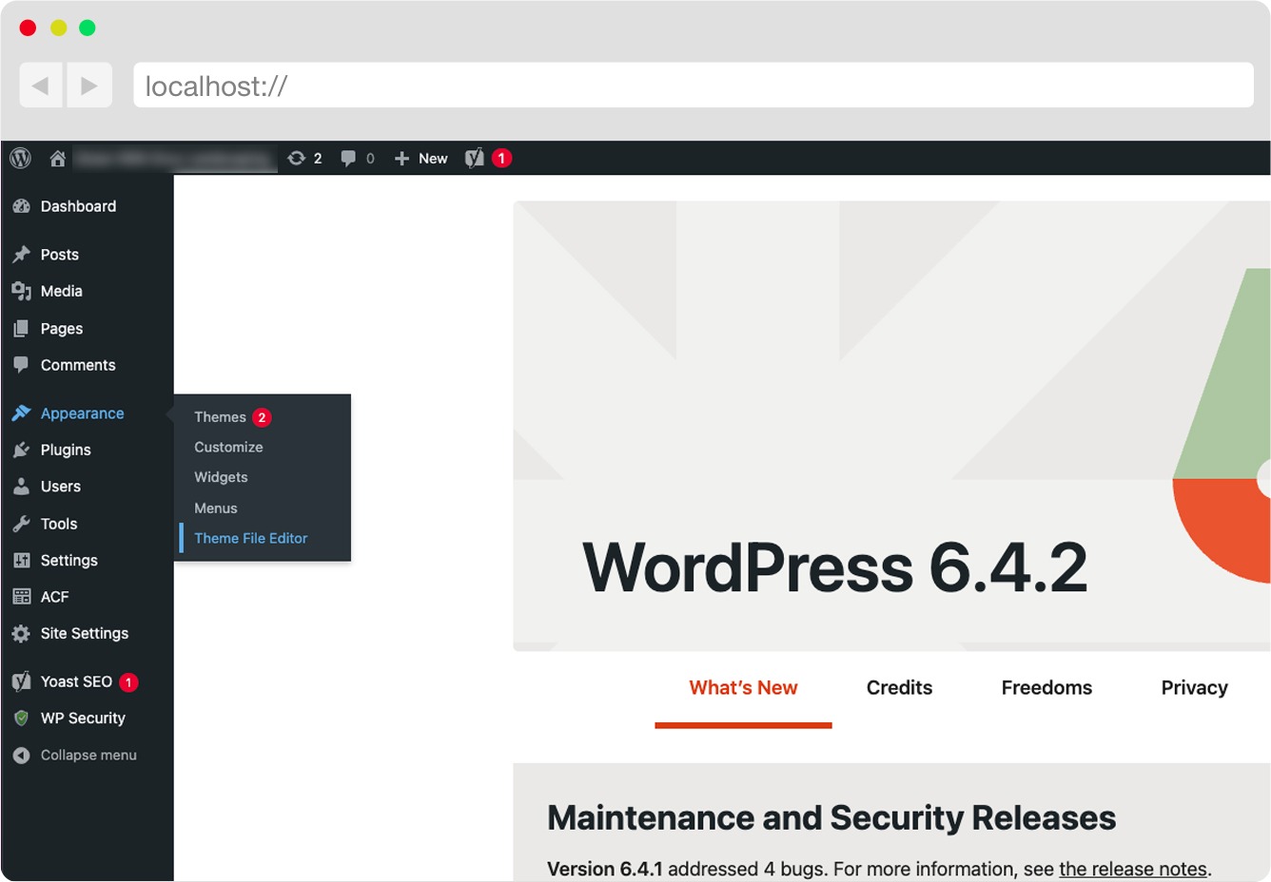Click the Appearance paintbrush icon
The height and width of the screenshot is (882, 1271).
click(x=21, y=413)
